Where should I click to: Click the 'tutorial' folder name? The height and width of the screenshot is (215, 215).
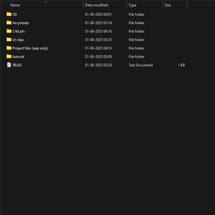(18, 57)
